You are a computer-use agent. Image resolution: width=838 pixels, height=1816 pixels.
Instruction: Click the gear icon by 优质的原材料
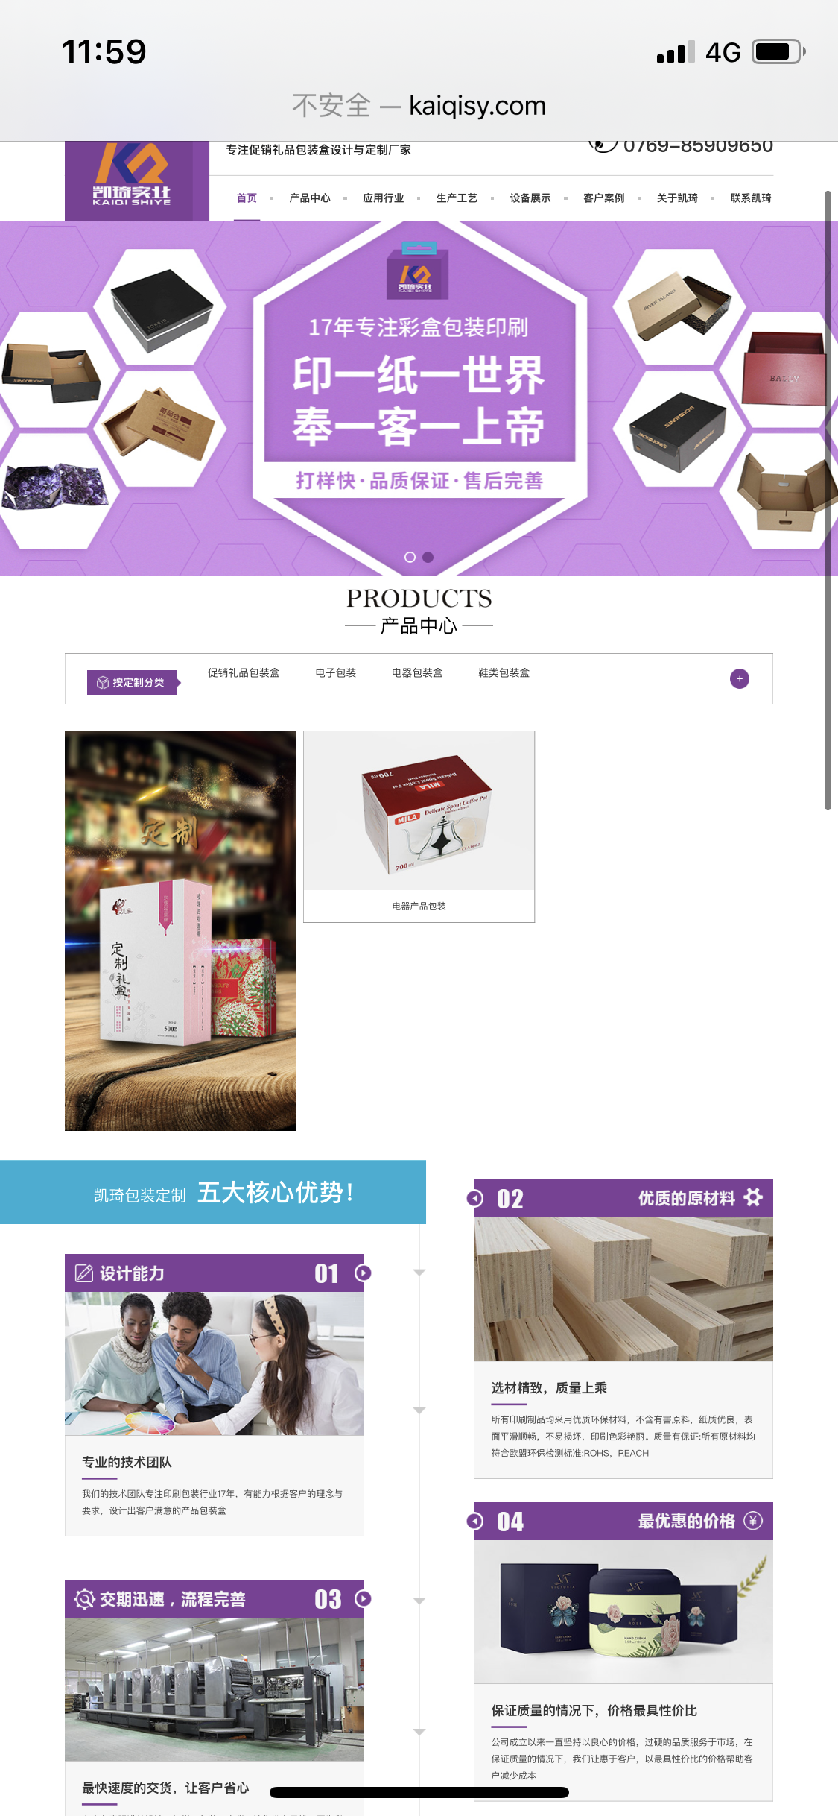pos(753,1197)
